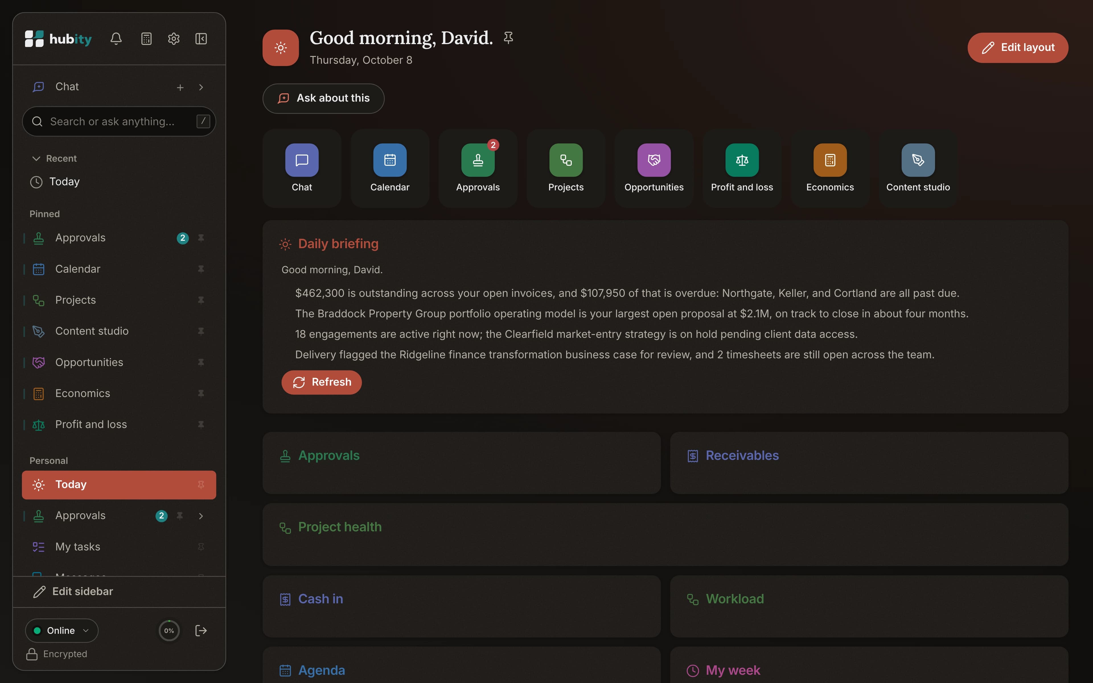
Task: Refresh the Daily briefing
Action: tap(322, 382)
